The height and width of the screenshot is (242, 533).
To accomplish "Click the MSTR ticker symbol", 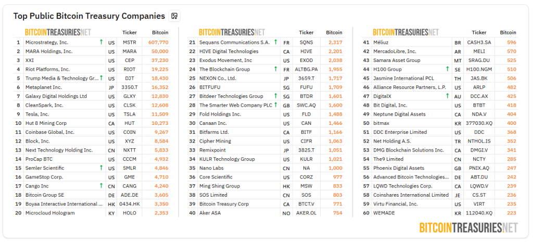I will [x=130, y=43].
